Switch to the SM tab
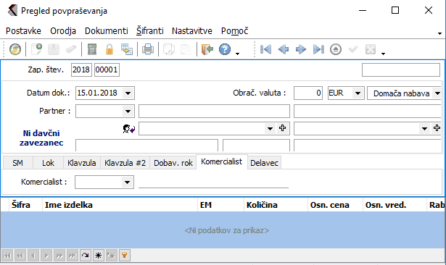Image resolution: width=446 pixels, height=265 pixels. [17, 163]
